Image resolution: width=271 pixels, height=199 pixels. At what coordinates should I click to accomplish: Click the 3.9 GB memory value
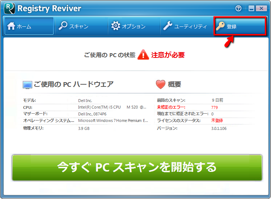[x=84, y=128]
